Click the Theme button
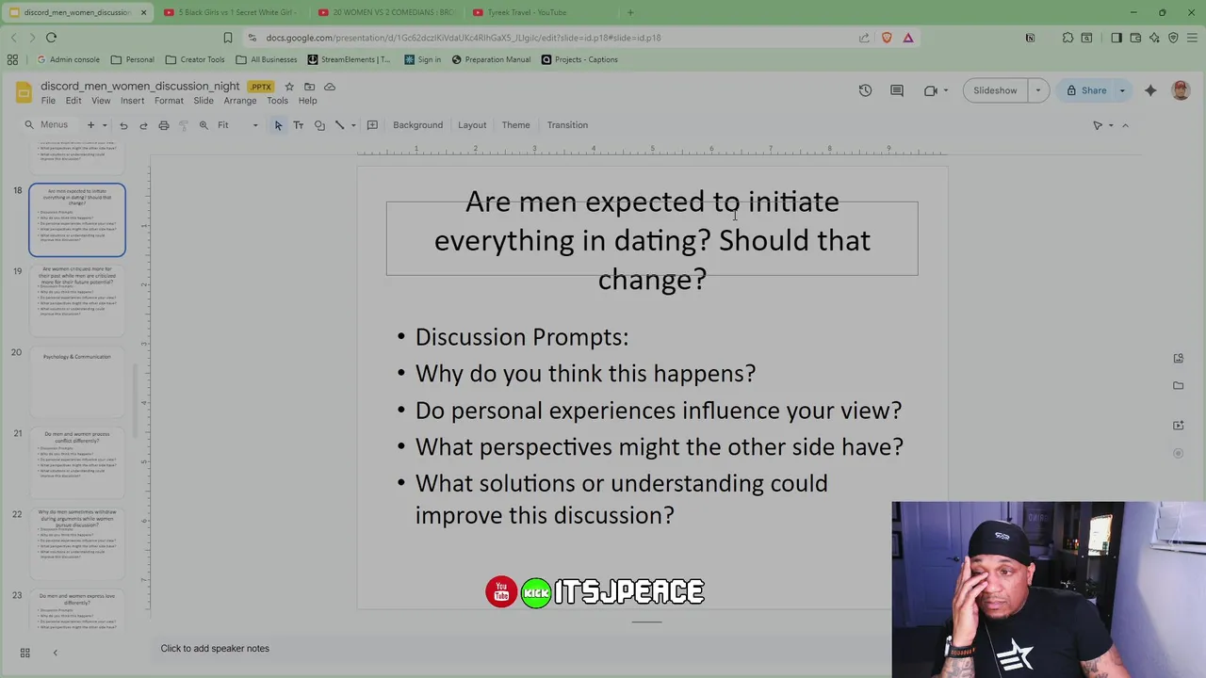 click(x=515, y=125)
